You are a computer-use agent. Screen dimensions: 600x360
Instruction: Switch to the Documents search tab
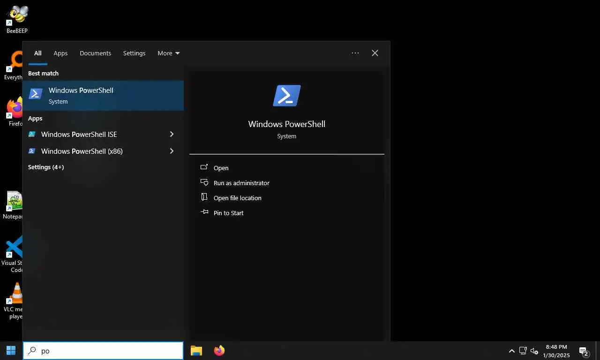pyautogui.click(x=95, y=53)
